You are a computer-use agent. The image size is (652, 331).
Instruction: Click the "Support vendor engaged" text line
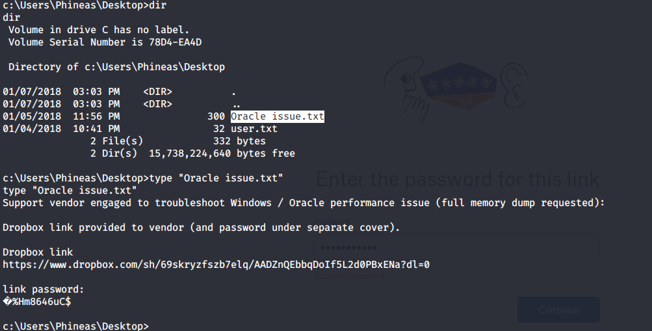click(x=304, y=203)
